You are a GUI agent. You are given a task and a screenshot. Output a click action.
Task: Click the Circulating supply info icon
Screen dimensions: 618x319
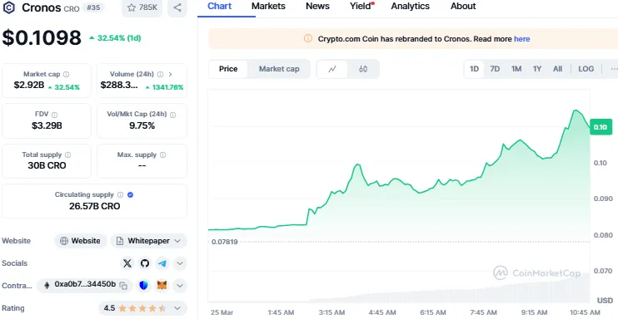click(120, 194)
